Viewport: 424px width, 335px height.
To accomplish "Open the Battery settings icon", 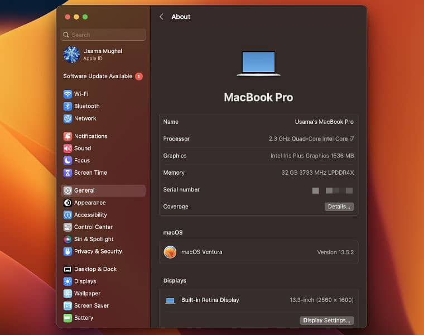I will tap(68, 318).
